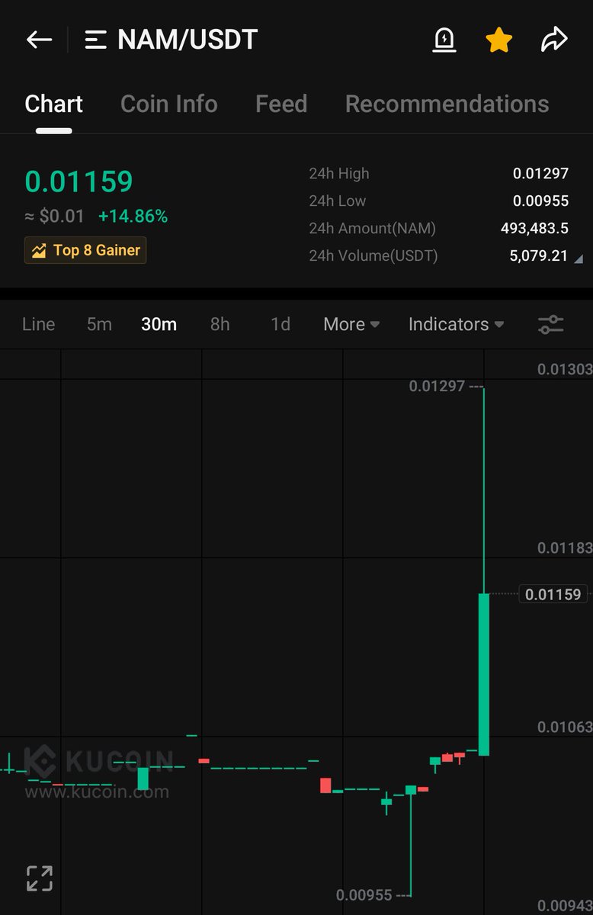Toggle the favorite star for NAM/USDT

tap(499, 40)
